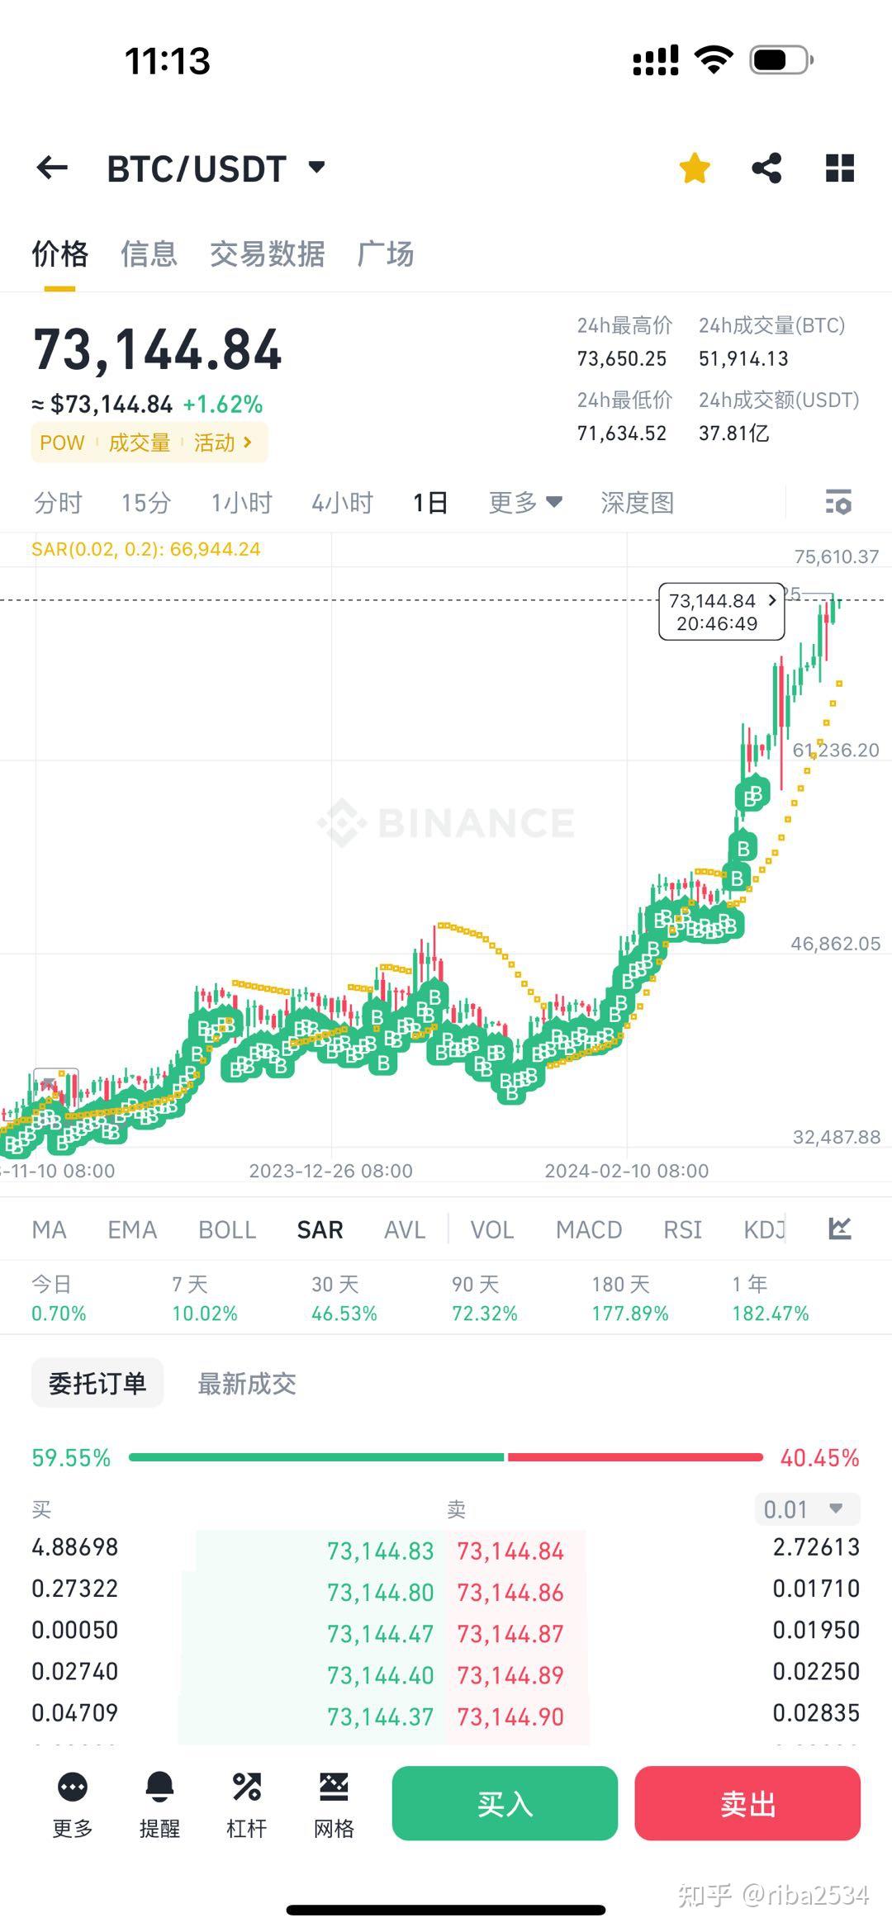Screen dimensions: 892x1932
Task: Open the 网格 grid trading icon
Action: 333,1804
